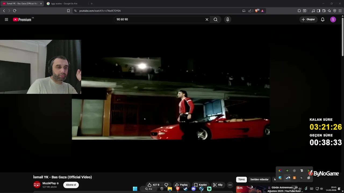Bookmark this page in the address bar
The width and height of the screenshot is (344, 193).
[68, 11]
